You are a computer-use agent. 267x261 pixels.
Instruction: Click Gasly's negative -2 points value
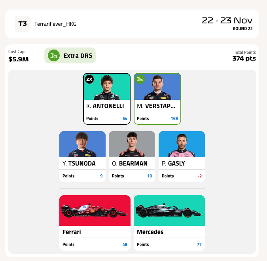tap(200, 176)
